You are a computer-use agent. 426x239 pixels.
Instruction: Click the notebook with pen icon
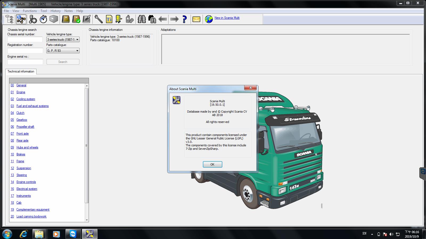tap(87, 19)
